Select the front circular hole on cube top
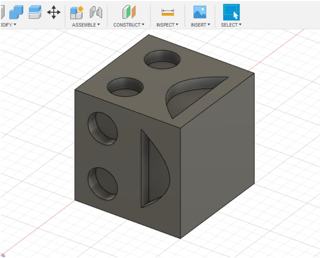The width and height of the screenshot is (320, 258). (125, 87)
